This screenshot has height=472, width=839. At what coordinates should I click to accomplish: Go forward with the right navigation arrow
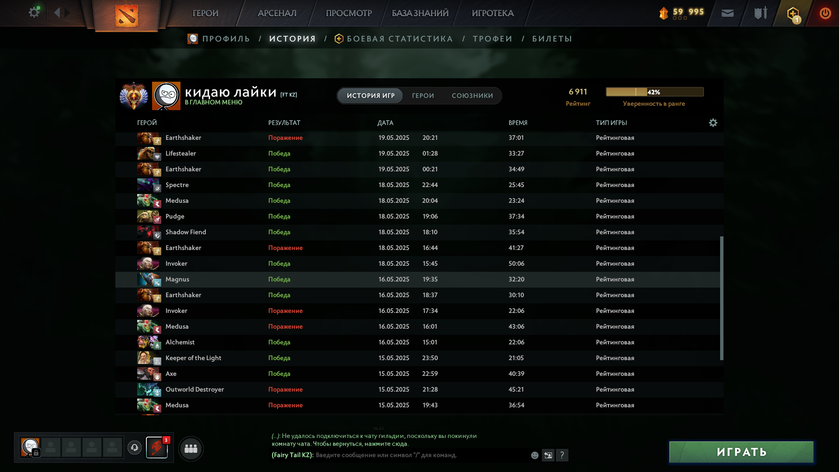(67, 12)
